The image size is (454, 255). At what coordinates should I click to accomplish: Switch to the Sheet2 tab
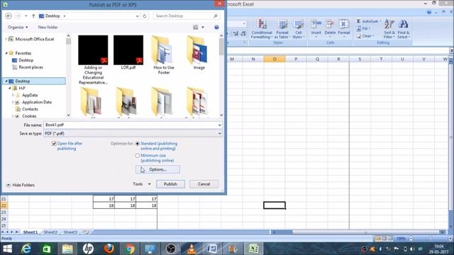(50, 232)
